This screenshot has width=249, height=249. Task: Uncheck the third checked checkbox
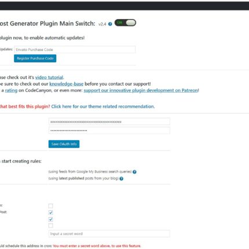coord(50,219)
